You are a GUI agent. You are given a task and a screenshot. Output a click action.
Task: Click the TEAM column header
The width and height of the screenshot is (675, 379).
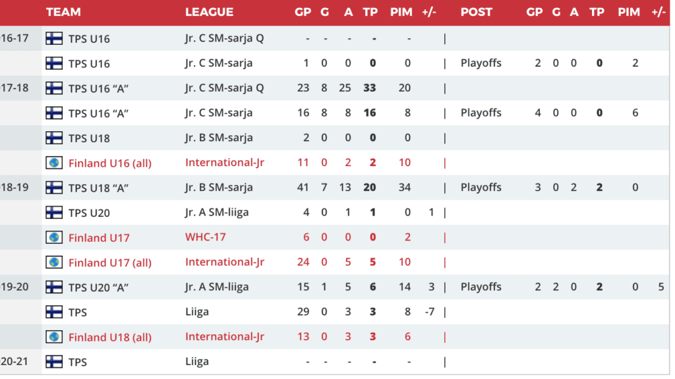click(x=64, y=12)
